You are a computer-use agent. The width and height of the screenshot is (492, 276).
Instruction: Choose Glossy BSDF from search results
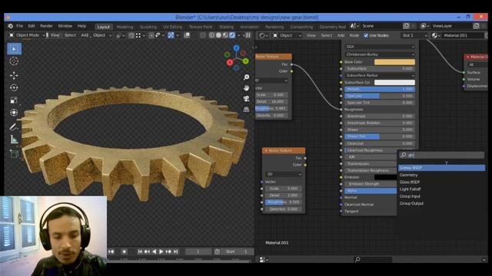coord(441,168)
